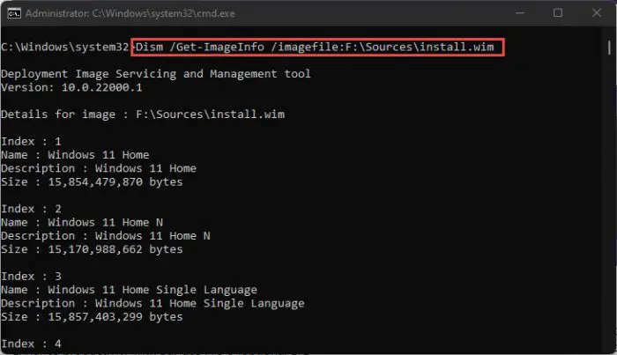Image resolution: width=617 pixels, height=355 pixels.
Task: Click the window title text 'Administrator: C:\Windows\system32\cmd.exe'
Action: pyautogui.click(x=130, y=13)
